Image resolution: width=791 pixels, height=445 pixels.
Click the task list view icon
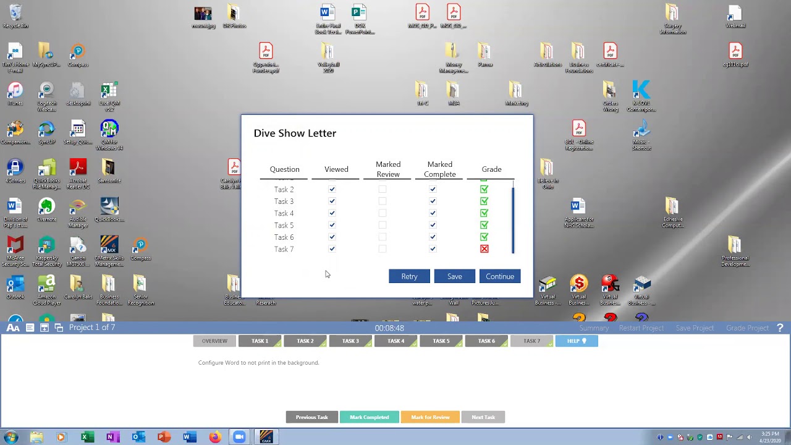pyautogui.click(x=30, y=328)
